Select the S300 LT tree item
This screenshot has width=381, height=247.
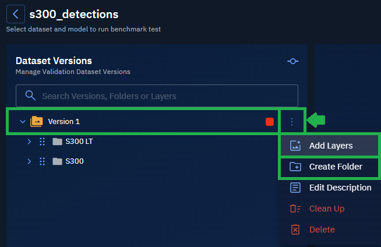coord(79,142)
